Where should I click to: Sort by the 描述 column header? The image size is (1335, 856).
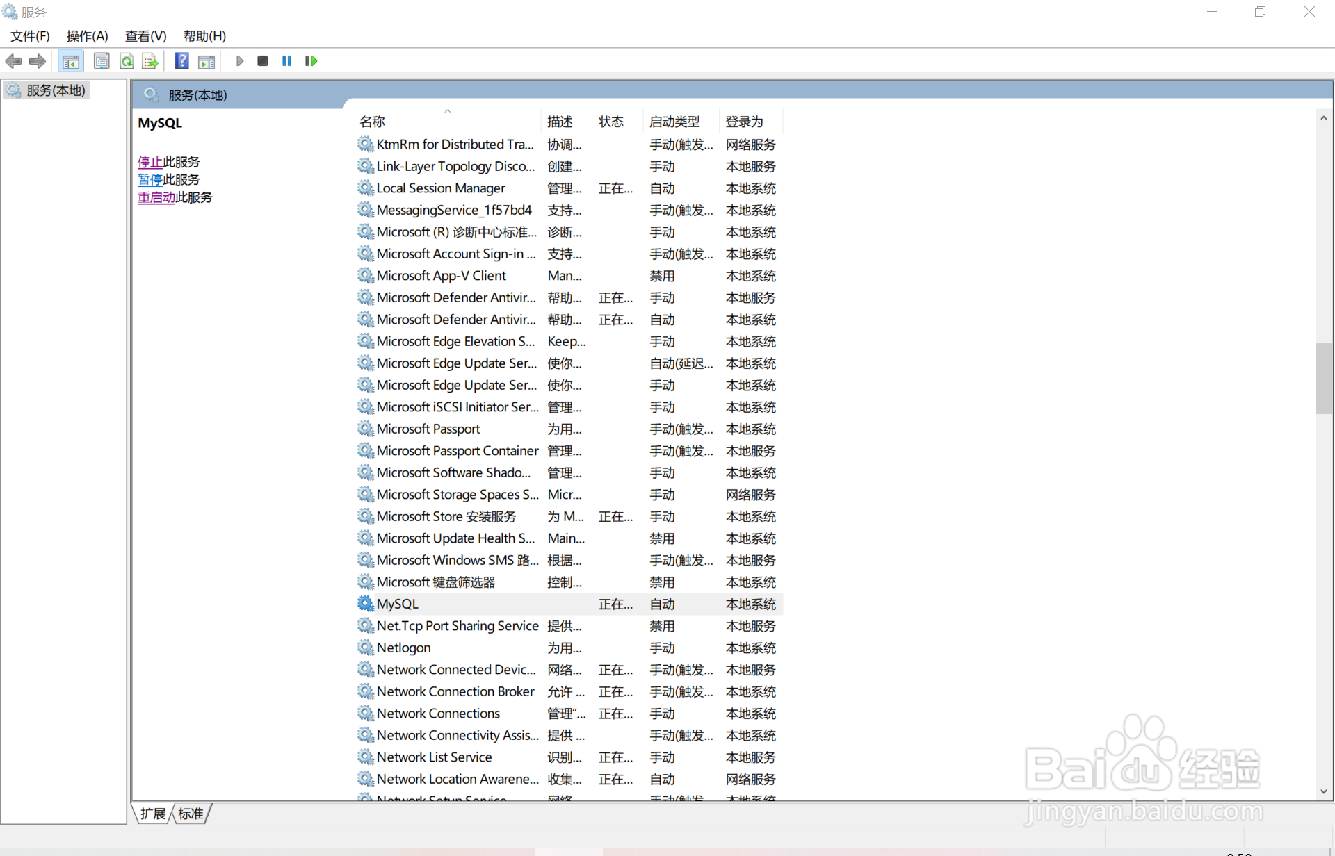click(x=567, y=122)
